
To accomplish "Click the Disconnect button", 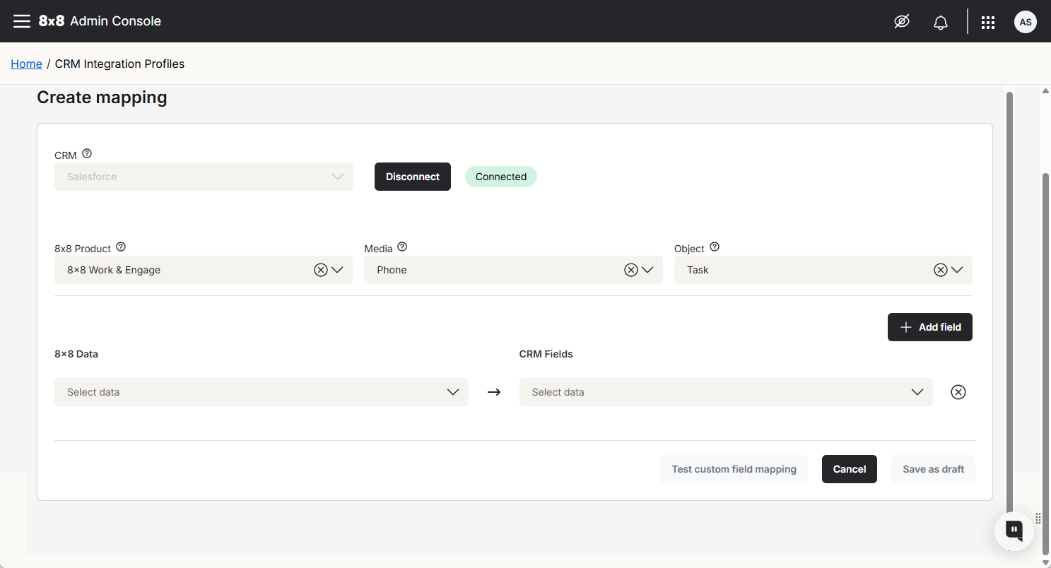I will [x=413, y=177].
